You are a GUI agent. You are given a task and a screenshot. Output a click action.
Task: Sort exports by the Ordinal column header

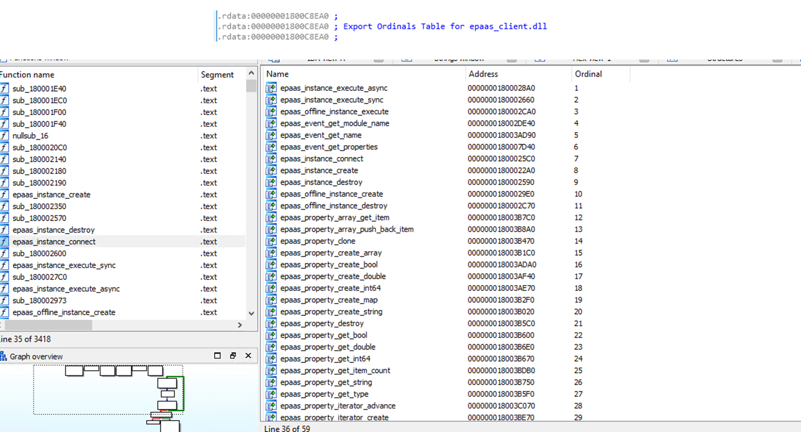588,74
